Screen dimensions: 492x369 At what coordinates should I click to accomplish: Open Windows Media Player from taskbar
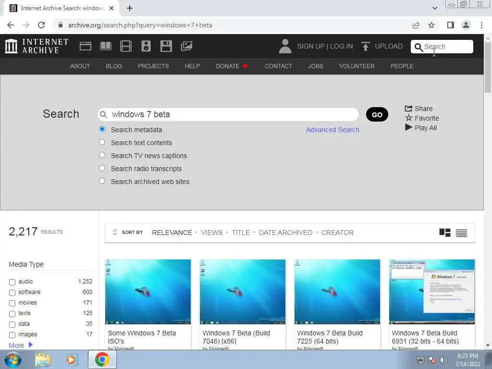[71, 360]
